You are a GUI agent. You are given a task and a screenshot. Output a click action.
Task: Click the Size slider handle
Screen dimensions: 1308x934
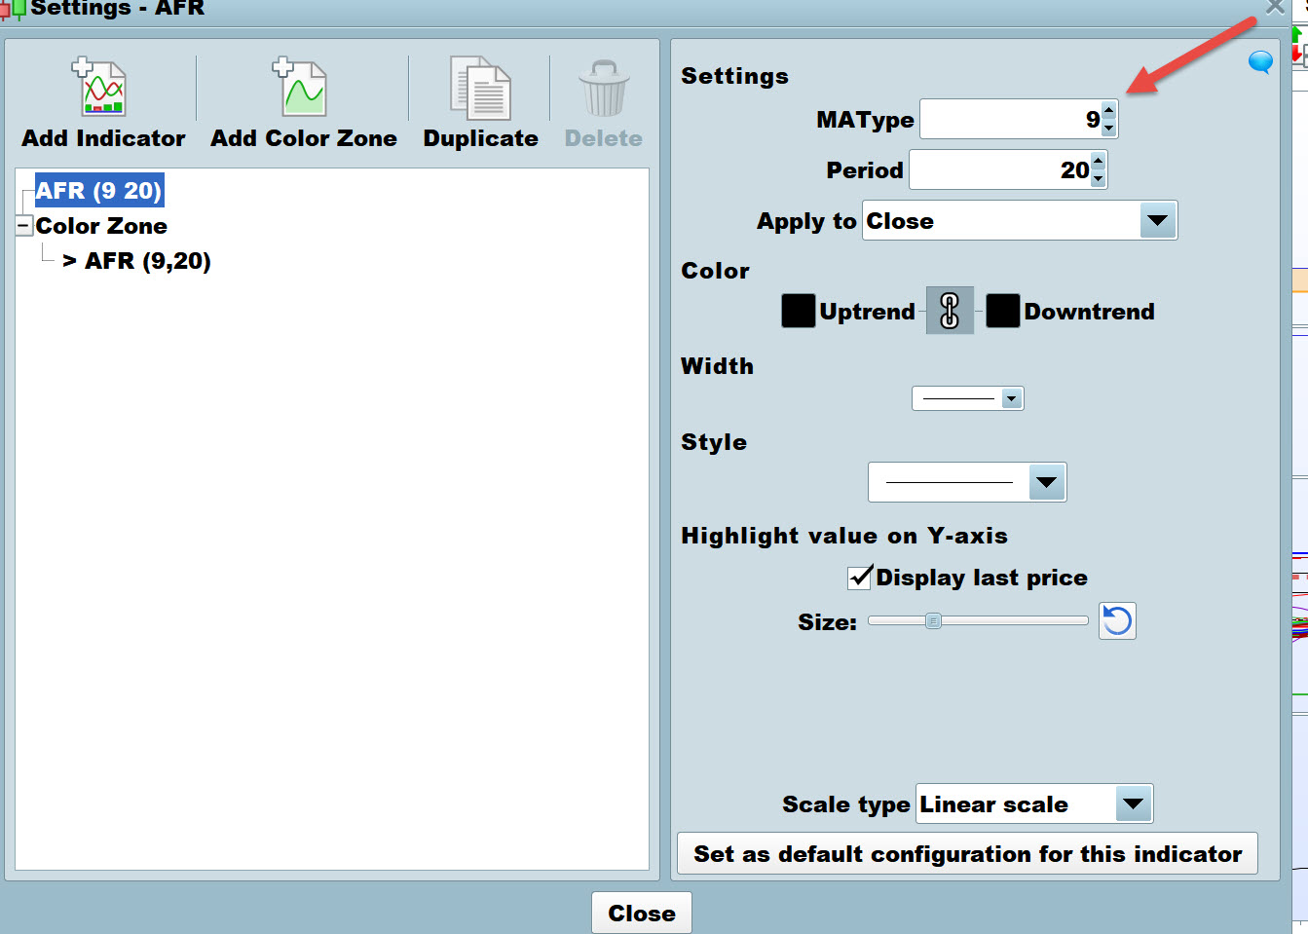[933, 620]
